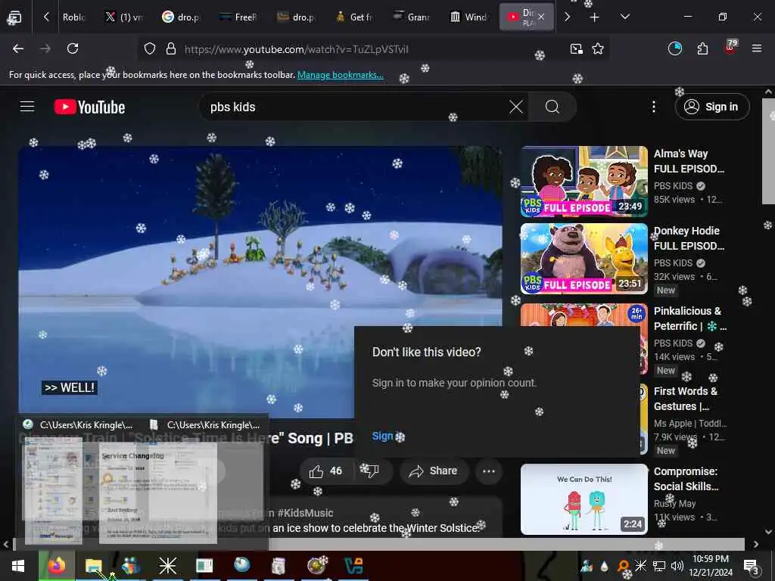Screen dimensions: 775x581
Task: Open Pinkalicious & Peterrific video title
Action: tap(690, 318)
